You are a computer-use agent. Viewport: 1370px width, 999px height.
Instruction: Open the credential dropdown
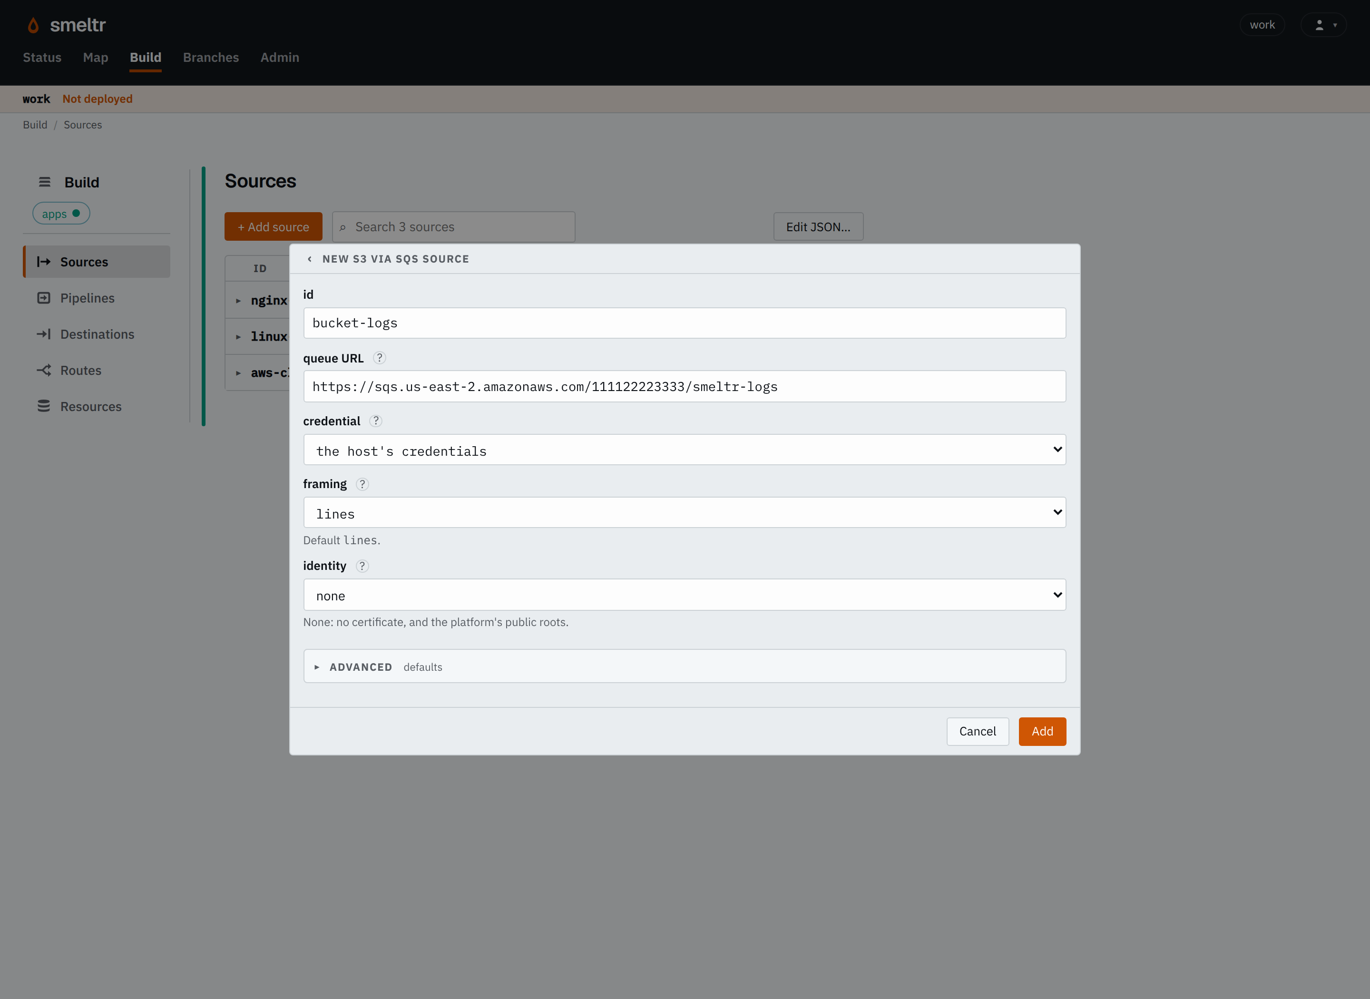pos(685,450)
